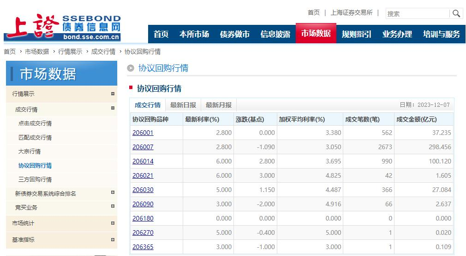Expand the 市场统计 section
This screenshot has width=466, height=256.
113,223
